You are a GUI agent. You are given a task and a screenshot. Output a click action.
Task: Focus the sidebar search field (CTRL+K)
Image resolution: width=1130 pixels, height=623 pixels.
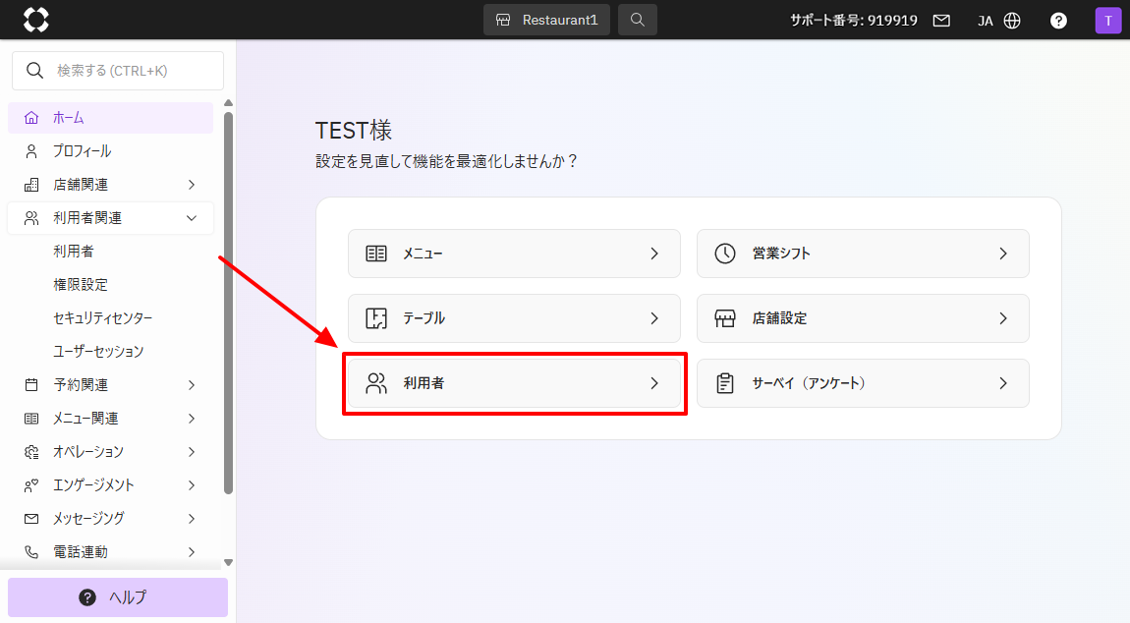pos(118,71)
